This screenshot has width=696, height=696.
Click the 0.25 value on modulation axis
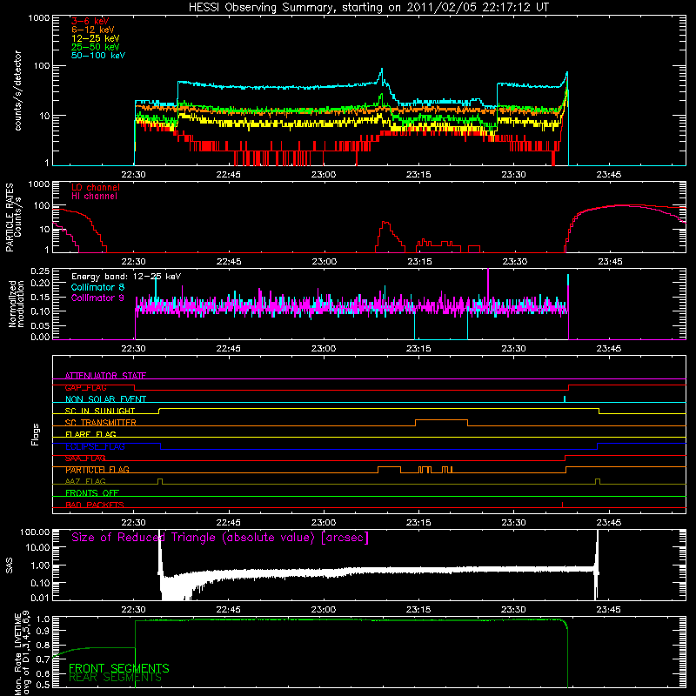(40, 271)
